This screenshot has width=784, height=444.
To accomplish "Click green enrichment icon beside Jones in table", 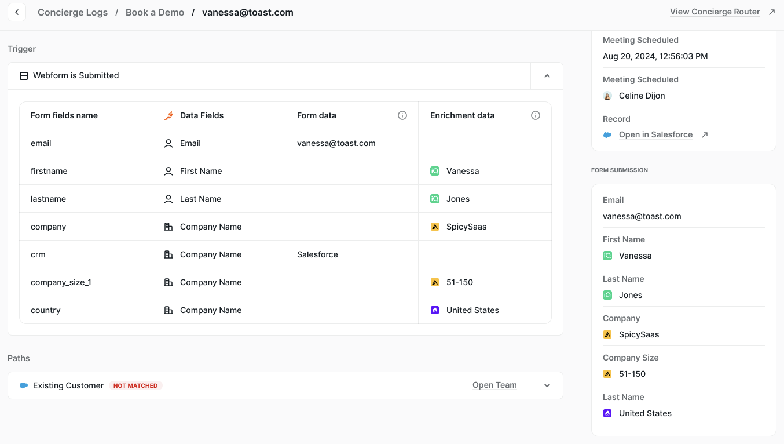I will point(435,199).
